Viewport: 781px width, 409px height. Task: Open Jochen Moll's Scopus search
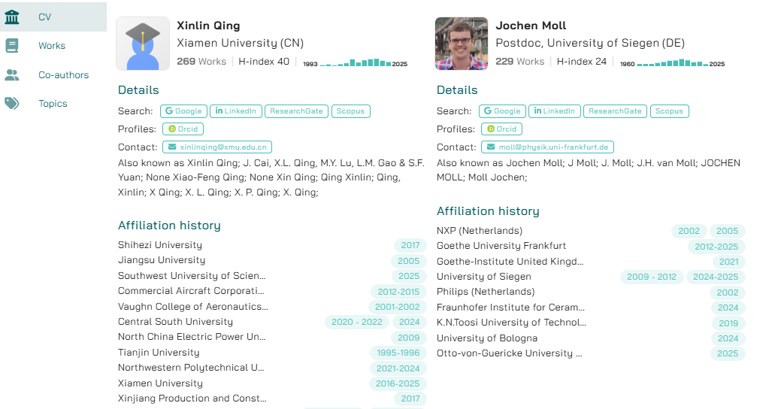(669, 111)
